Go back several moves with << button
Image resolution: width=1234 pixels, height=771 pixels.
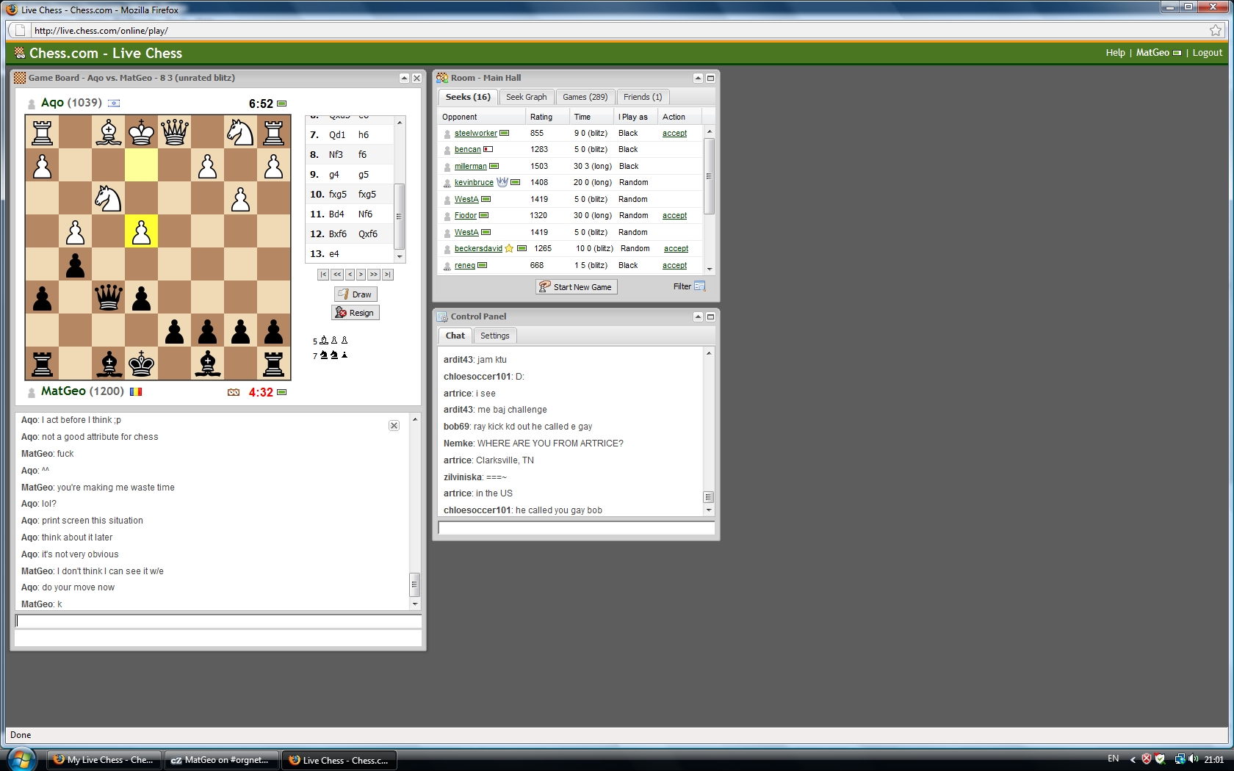[337, 275]
